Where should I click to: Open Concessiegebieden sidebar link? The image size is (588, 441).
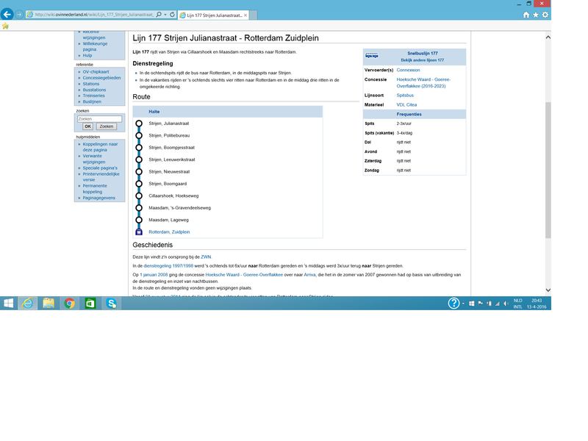tap(101, 78)
